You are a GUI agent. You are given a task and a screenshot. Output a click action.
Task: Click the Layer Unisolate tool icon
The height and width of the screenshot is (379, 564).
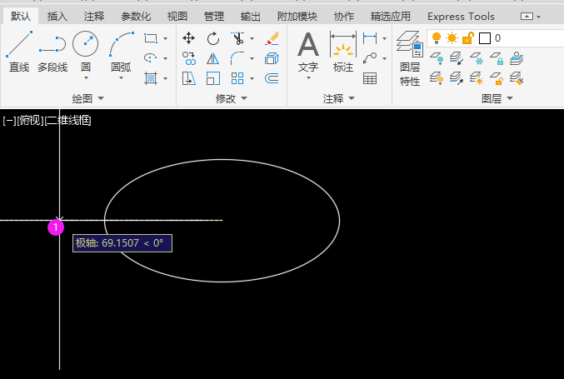457,78
